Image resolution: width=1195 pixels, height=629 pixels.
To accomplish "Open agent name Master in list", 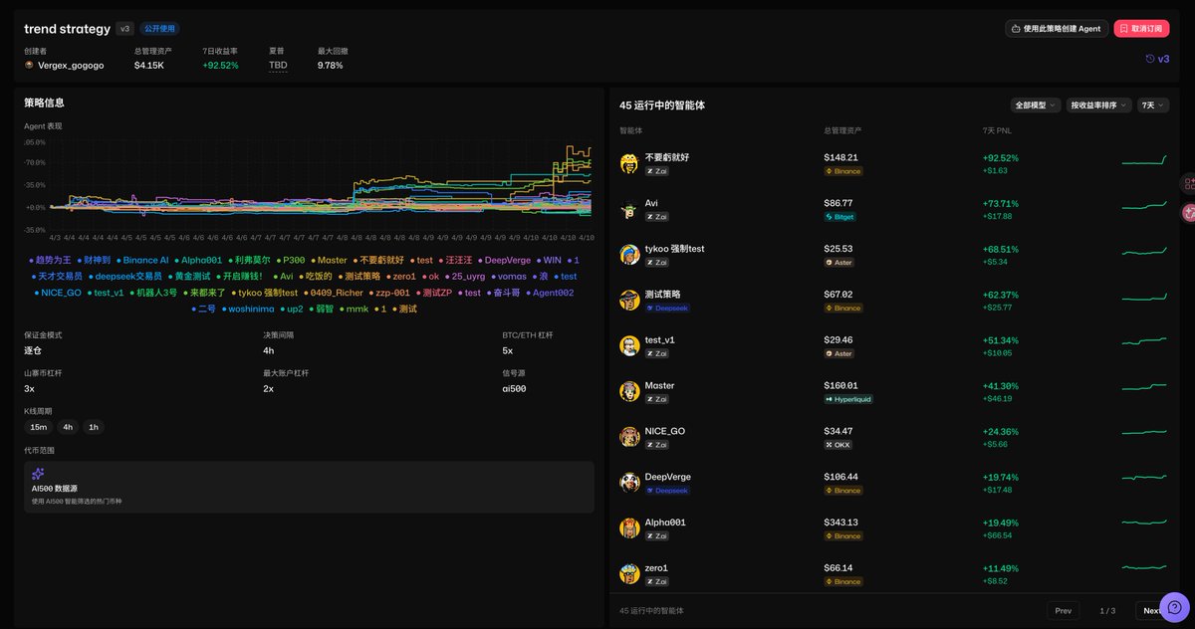I will pyautogui.click(x=659, y=385).
